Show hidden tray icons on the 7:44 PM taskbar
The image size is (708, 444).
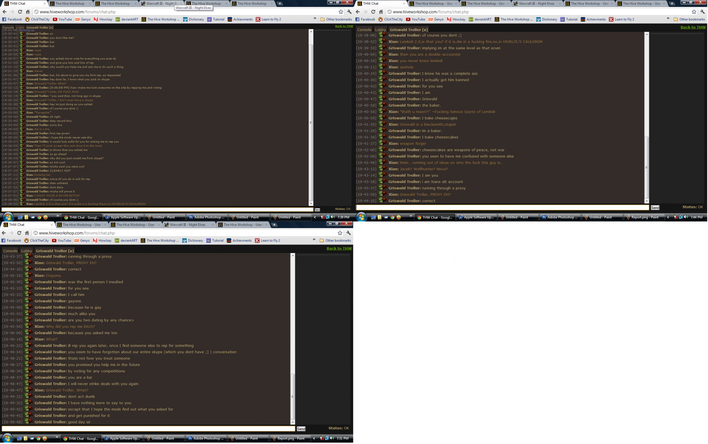point(668,217)
